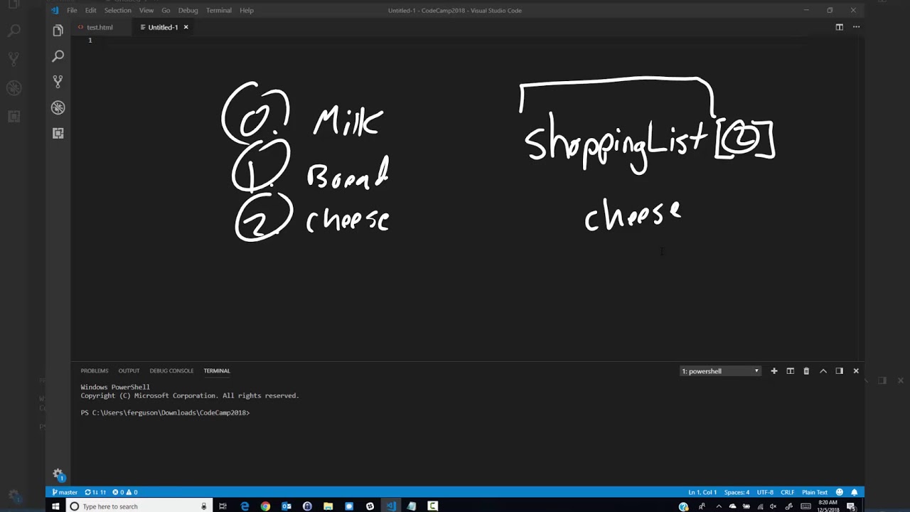The height and width of the screenshot is (512, 910).
Task: Select Plain Text language mode
Action: (x=815, y=492)
